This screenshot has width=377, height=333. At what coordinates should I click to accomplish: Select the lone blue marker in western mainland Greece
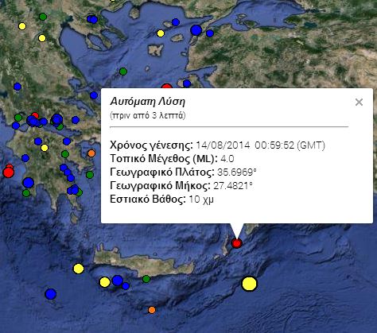(17, 87)
